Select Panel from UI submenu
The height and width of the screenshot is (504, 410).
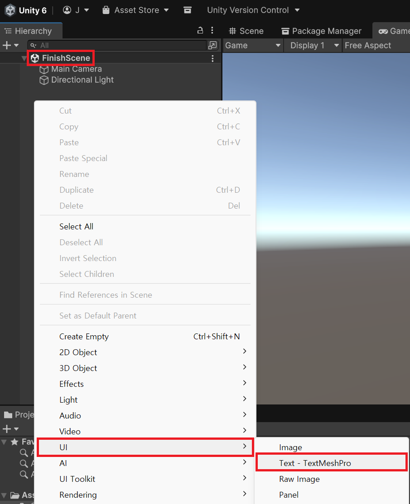332,494
